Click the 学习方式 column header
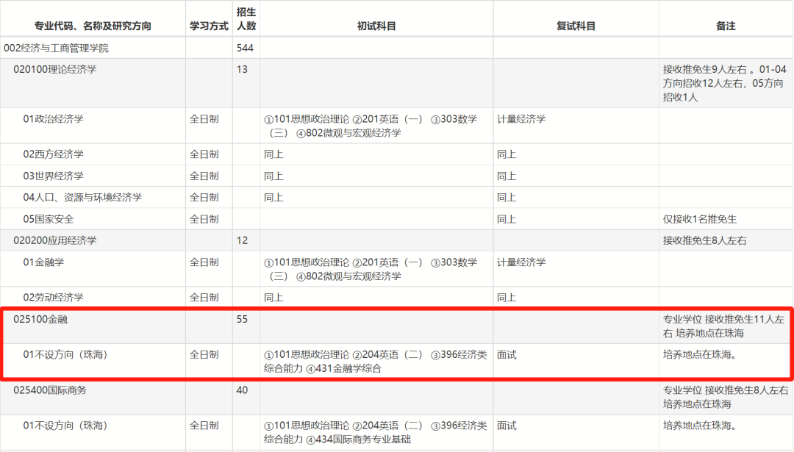 pyautogui.click(x=209, y=26)
